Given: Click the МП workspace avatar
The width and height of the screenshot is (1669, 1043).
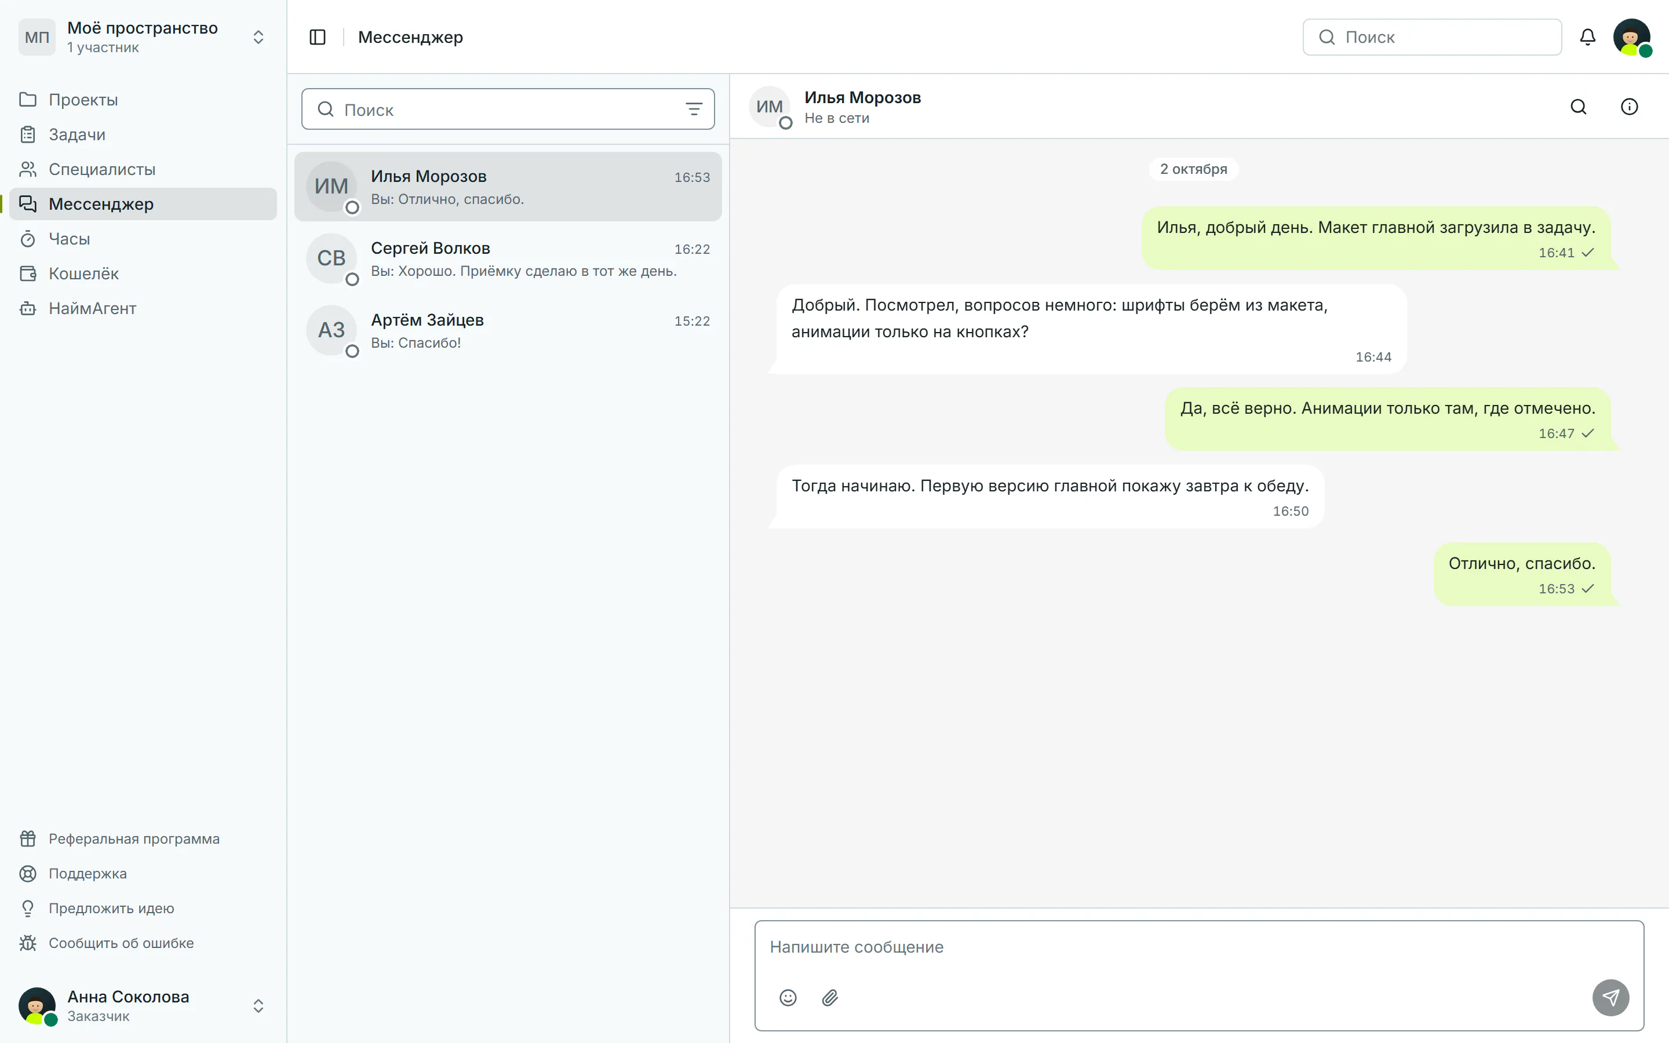Looking at the screenshot, I should [37, 37].
